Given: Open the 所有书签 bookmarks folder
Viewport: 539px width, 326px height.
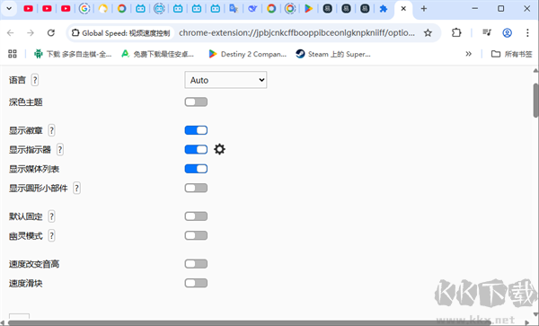Looking at the screenshot, I should 511,54.
